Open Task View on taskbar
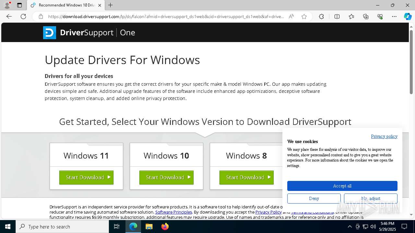The width and height of the screenshot is (415, 233). click(117, 227)
